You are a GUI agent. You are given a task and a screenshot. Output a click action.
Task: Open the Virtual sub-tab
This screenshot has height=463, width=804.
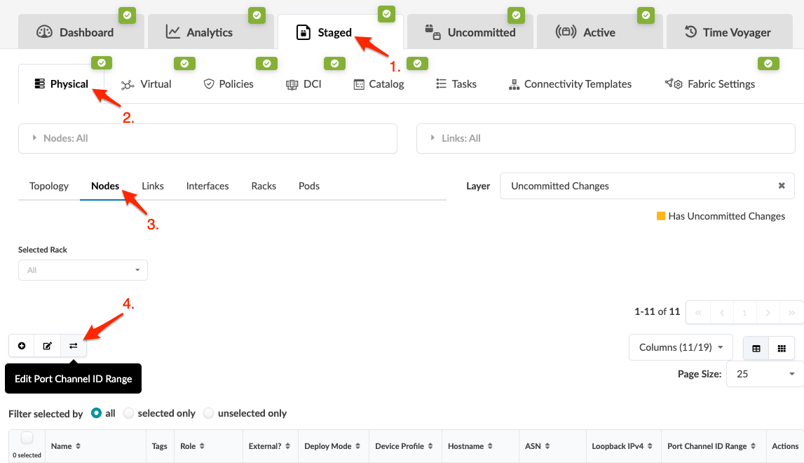coord(146,84)
